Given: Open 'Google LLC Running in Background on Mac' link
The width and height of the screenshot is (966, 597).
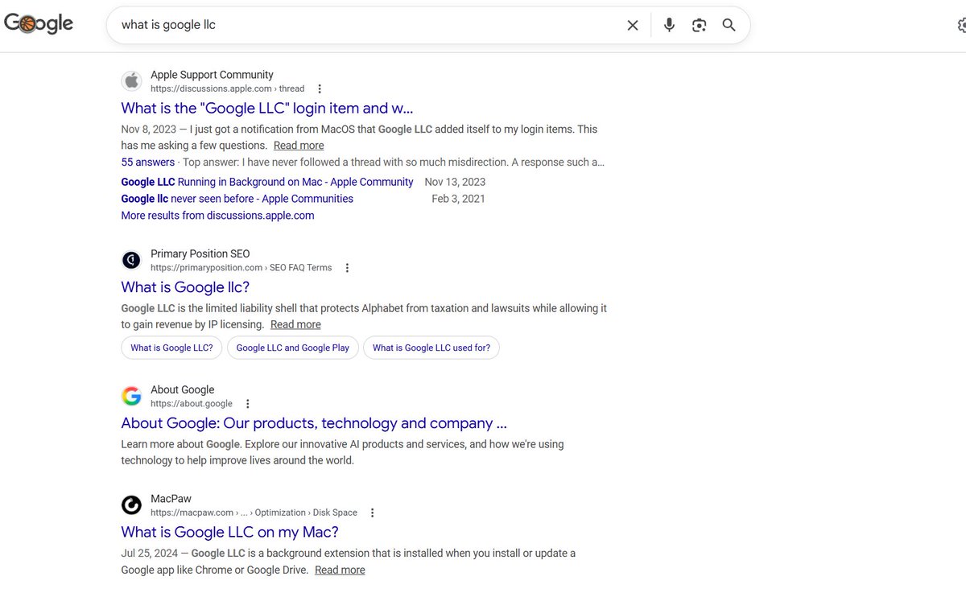Looking at the screenshot, I should click(x=267, y=182).
